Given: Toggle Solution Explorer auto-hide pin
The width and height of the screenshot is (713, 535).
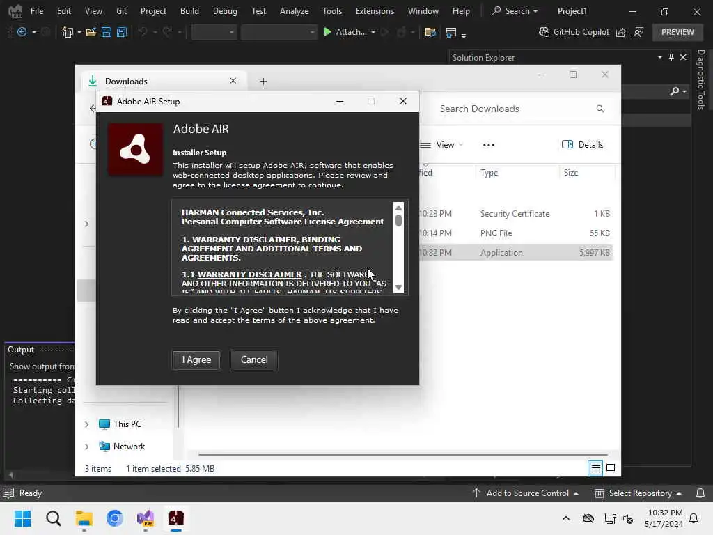Looking at the screenshot, I should coord(671,57).
